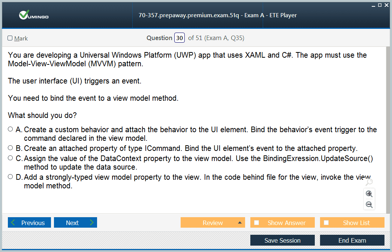Tick the Show List checkbox

pos(326,223)
